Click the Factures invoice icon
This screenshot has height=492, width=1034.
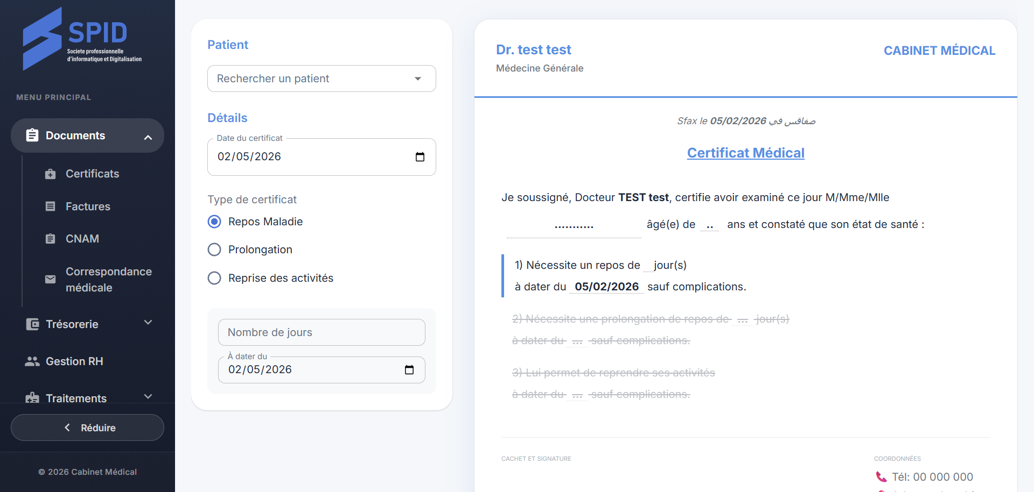pos(51,206)
